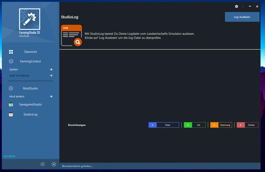Click the red Fehler counter

pos(247,125)
